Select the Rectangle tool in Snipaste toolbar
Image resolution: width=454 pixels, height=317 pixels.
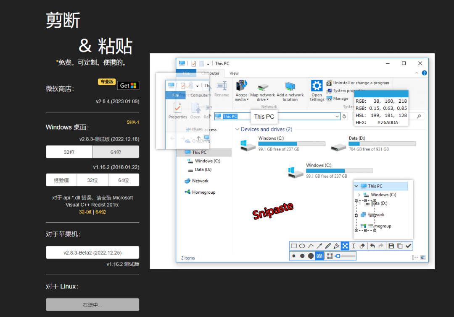(x=293, y=246)
